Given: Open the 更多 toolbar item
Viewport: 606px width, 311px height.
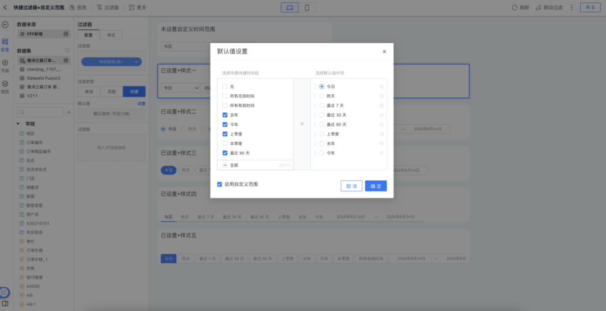Looking at the screenshot, I should point(137,7).
